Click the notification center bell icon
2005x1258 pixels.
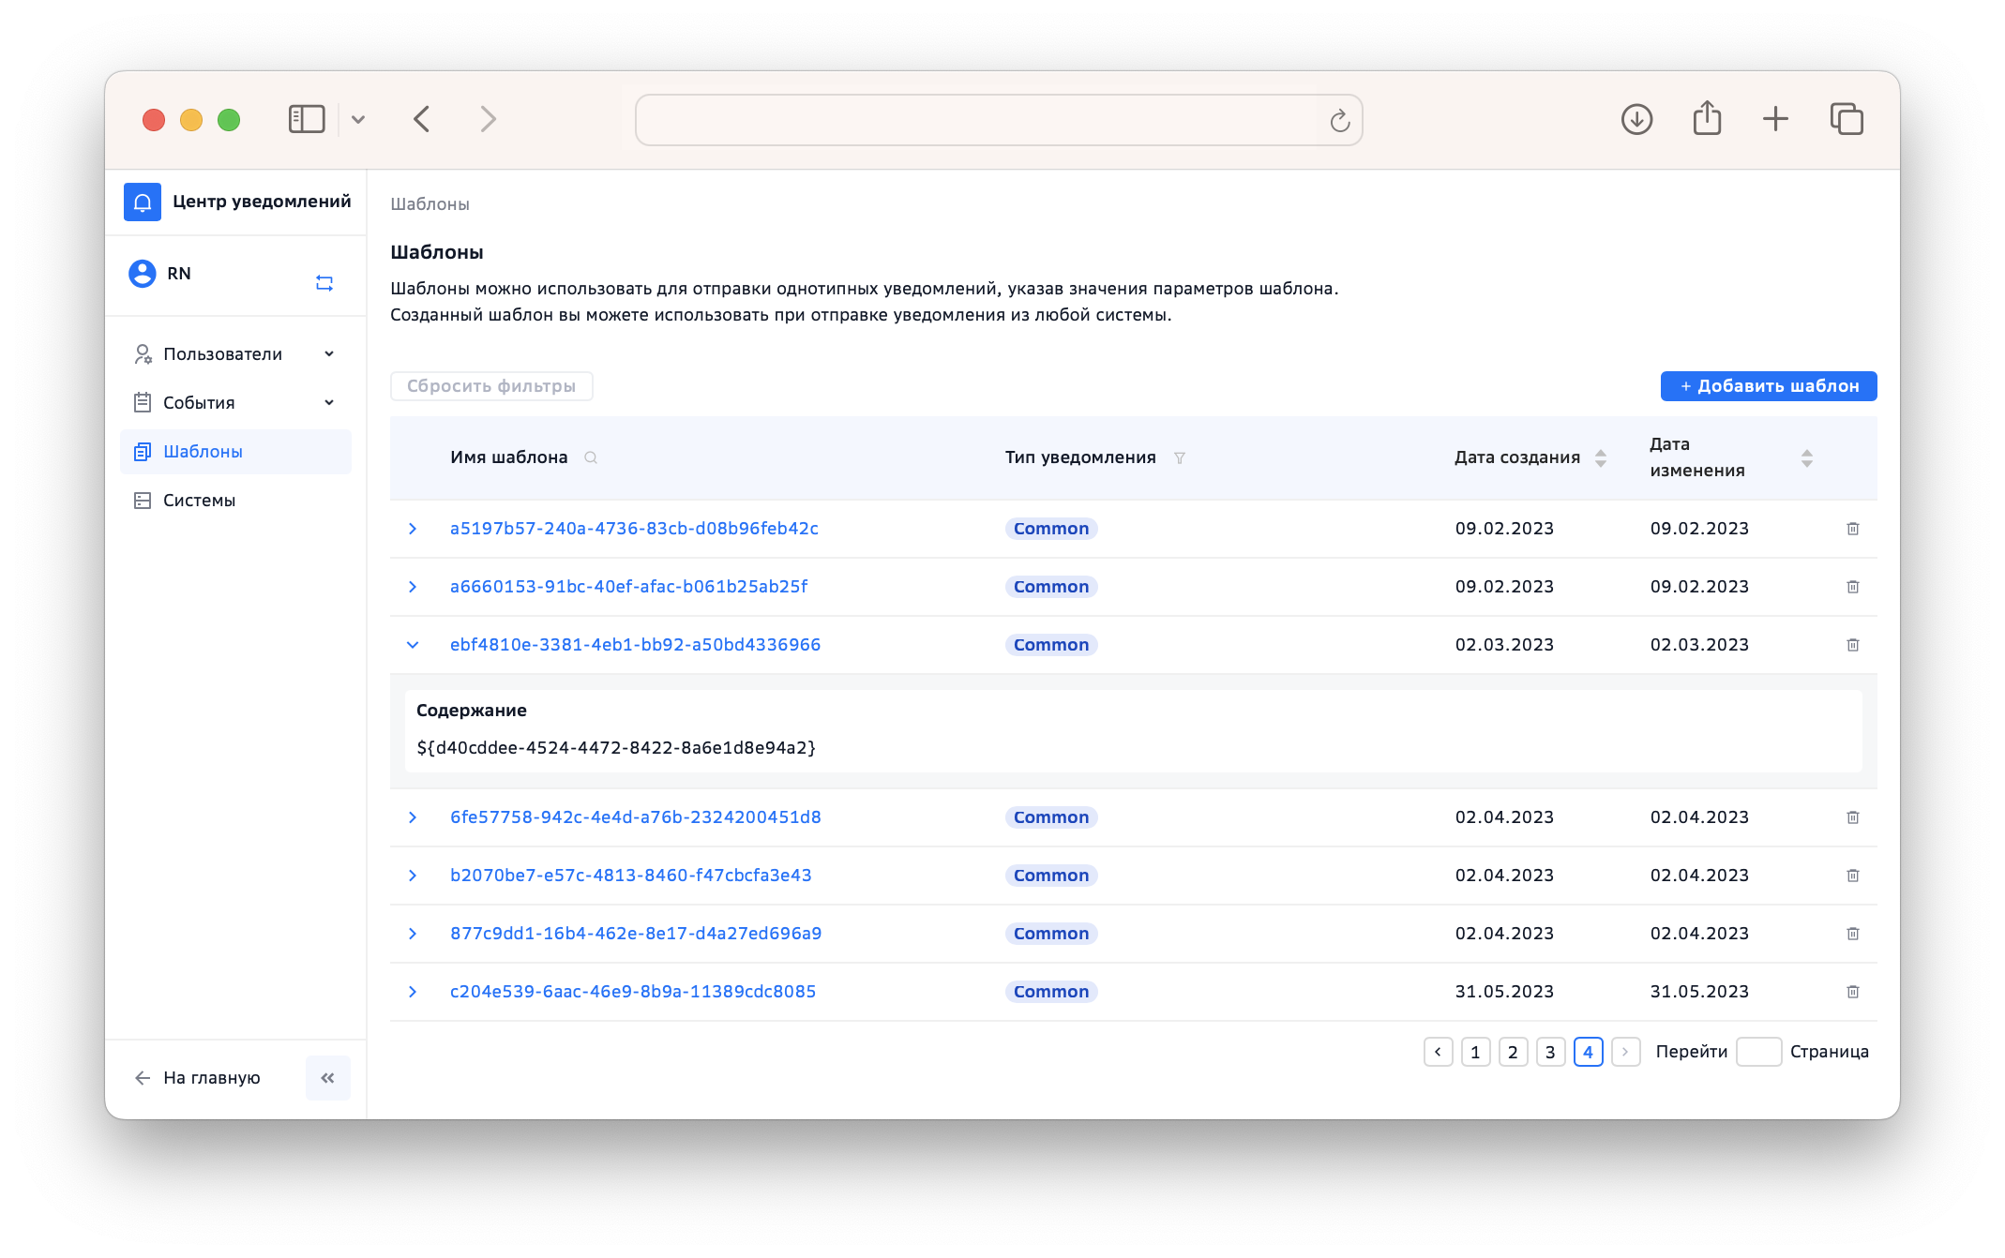[x=143, y=202]
